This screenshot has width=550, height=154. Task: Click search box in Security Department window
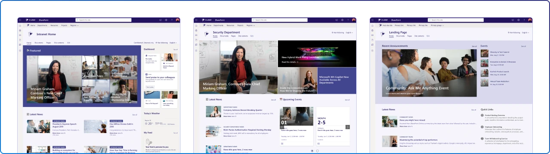279,20
